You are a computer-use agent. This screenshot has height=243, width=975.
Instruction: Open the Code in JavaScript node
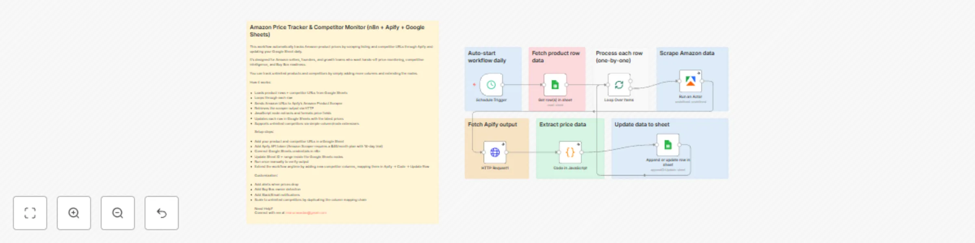click(x=570, y=152)
